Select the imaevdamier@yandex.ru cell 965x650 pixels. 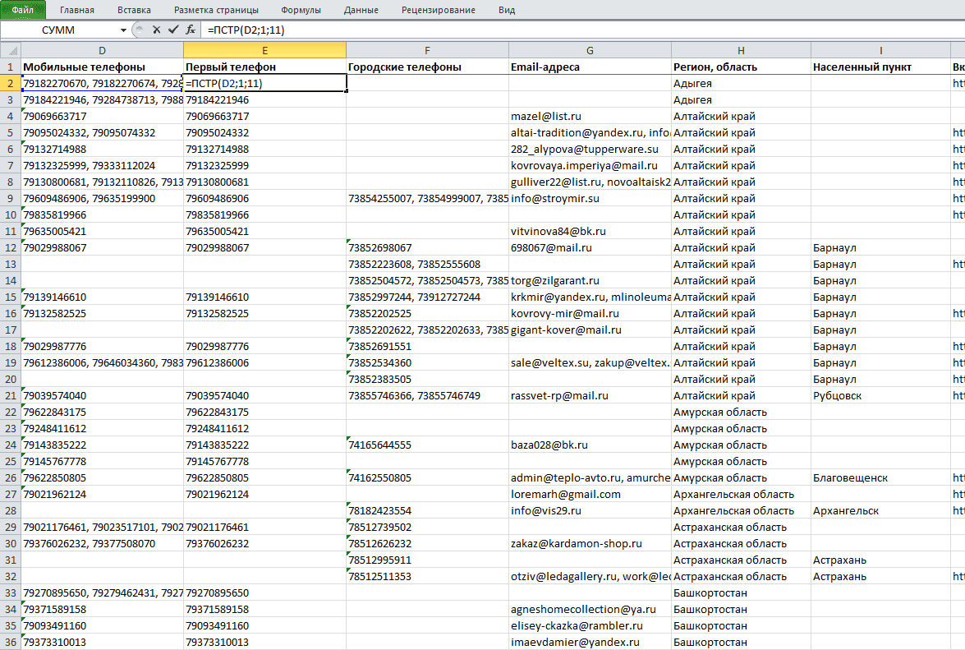tap(590, 642)
